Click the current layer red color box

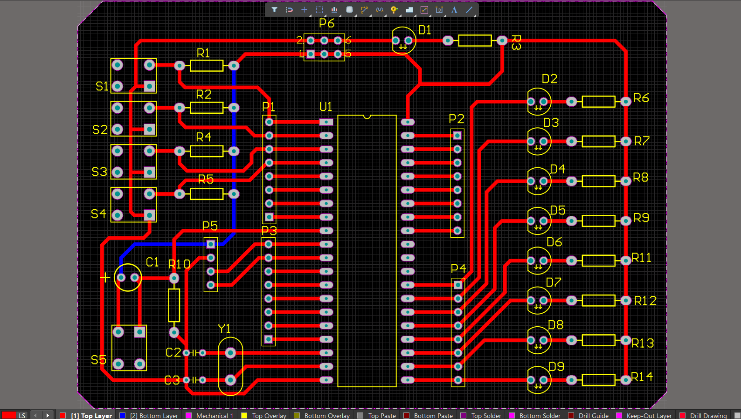pyautogui.click(x=8, y=415)
